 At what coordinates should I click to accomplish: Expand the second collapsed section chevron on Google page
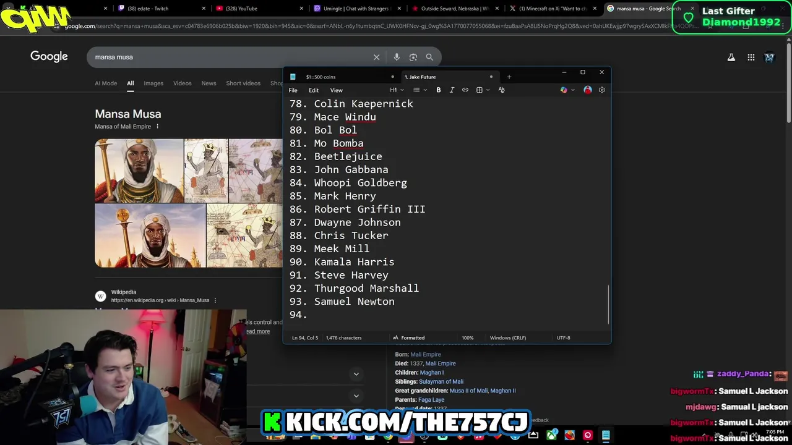point(356,396)
